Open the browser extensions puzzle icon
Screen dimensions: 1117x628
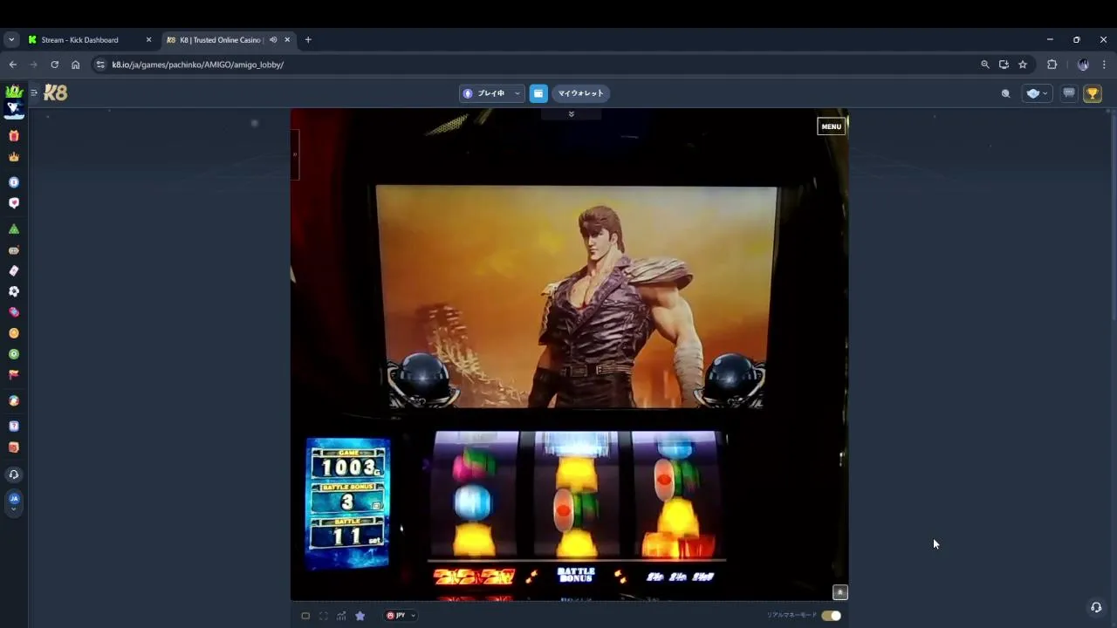[1052, 65]
